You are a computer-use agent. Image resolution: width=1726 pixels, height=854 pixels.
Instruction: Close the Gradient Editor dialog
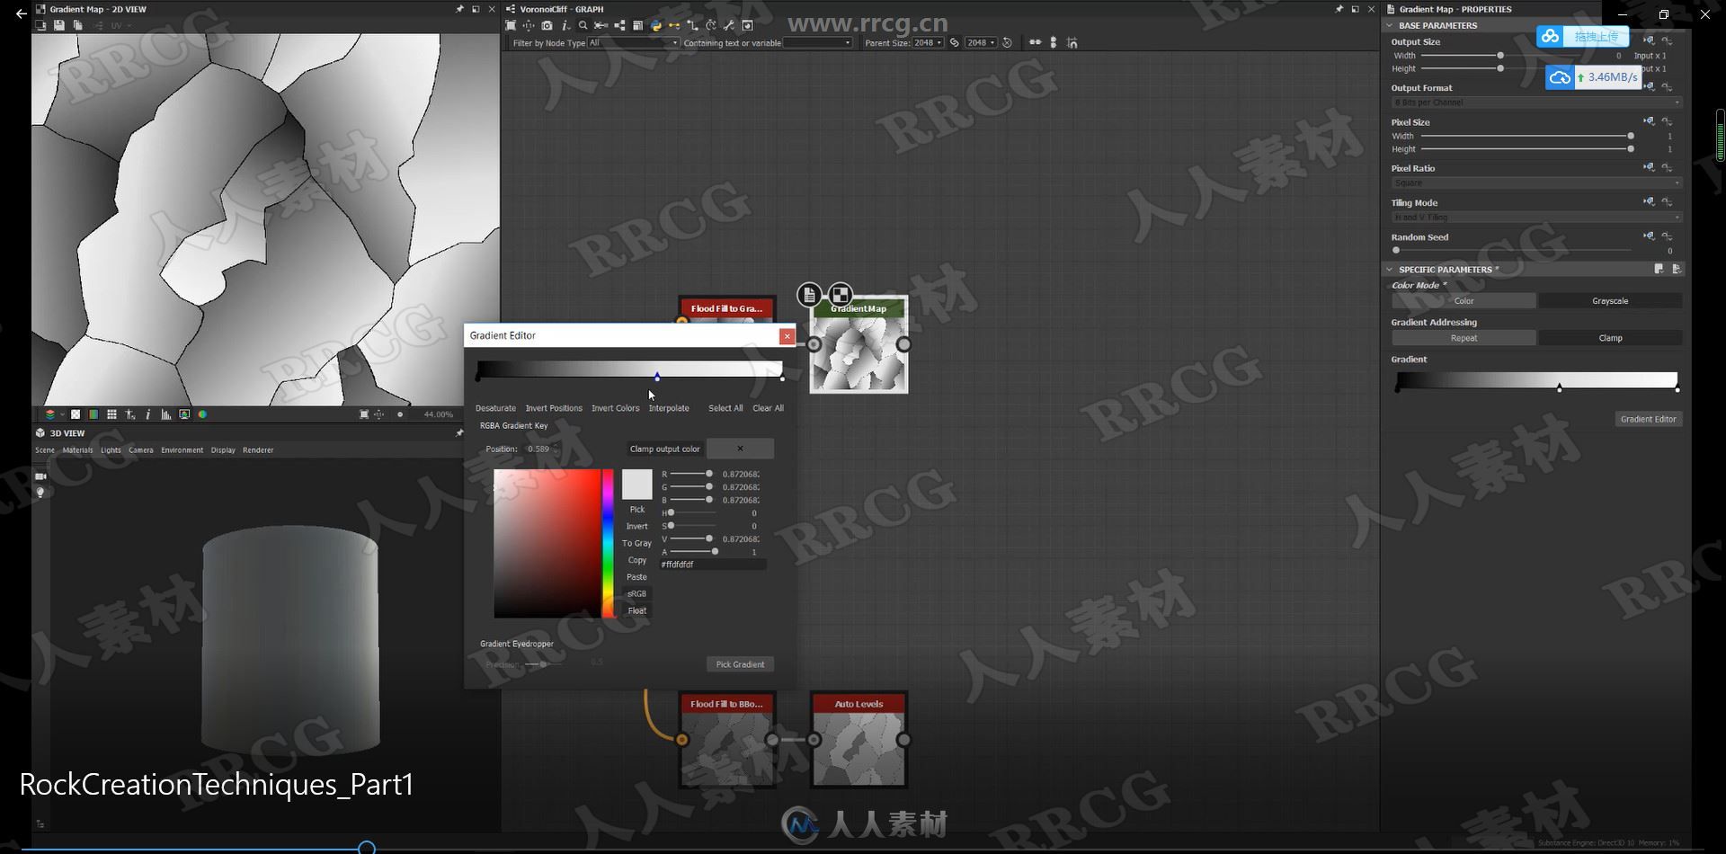coord(787,336)
